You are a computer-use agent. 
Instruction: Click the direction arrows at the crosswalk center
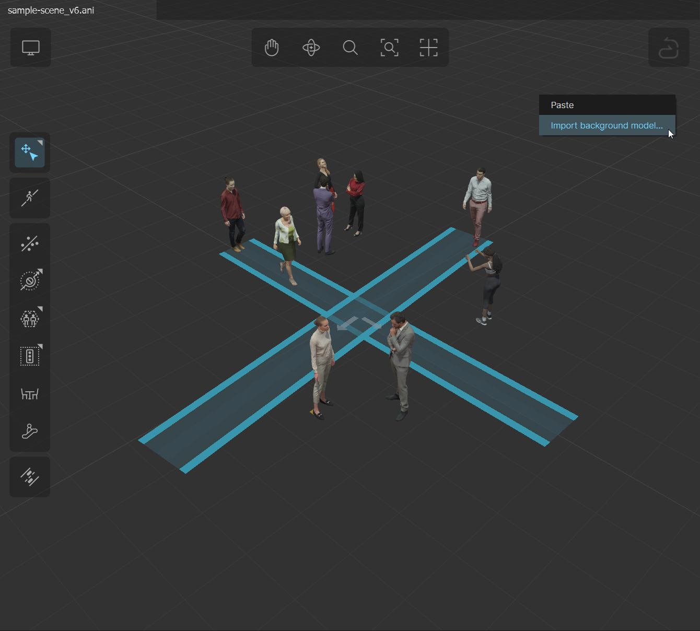click(359, 323)
